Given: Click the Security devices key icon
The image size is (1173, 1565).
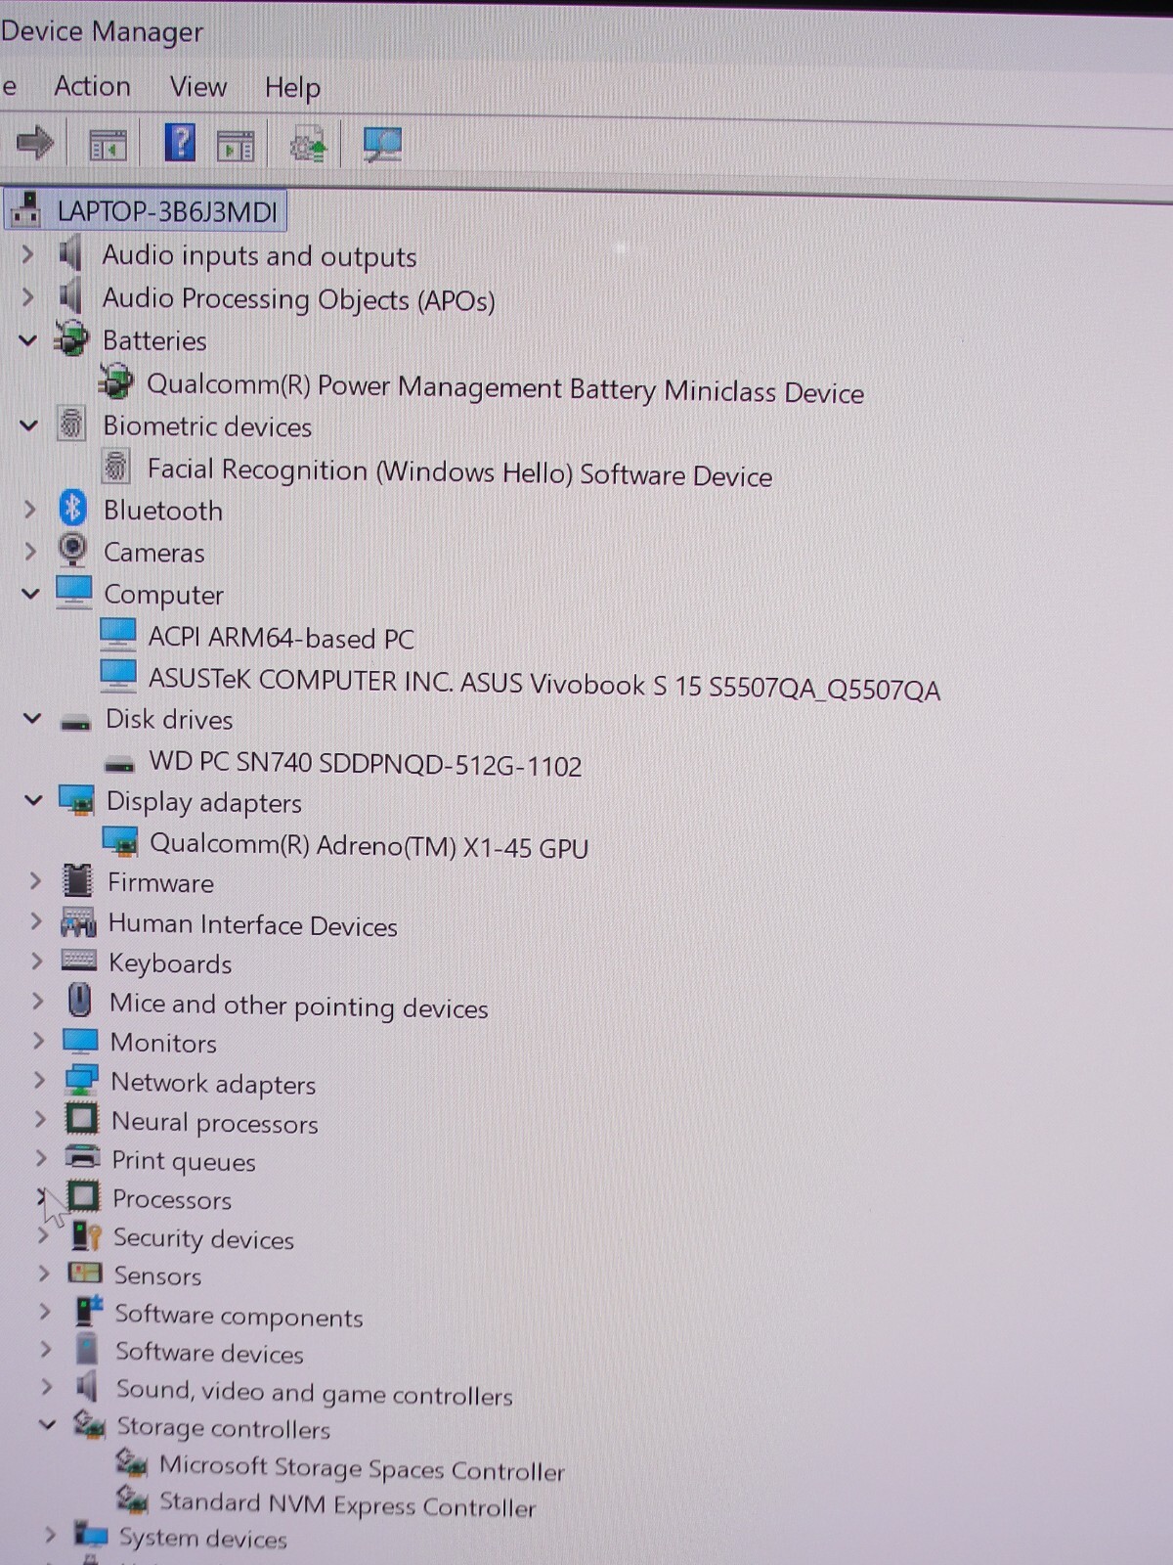Looking at the screenshot, I should [x=86, y=1234].
